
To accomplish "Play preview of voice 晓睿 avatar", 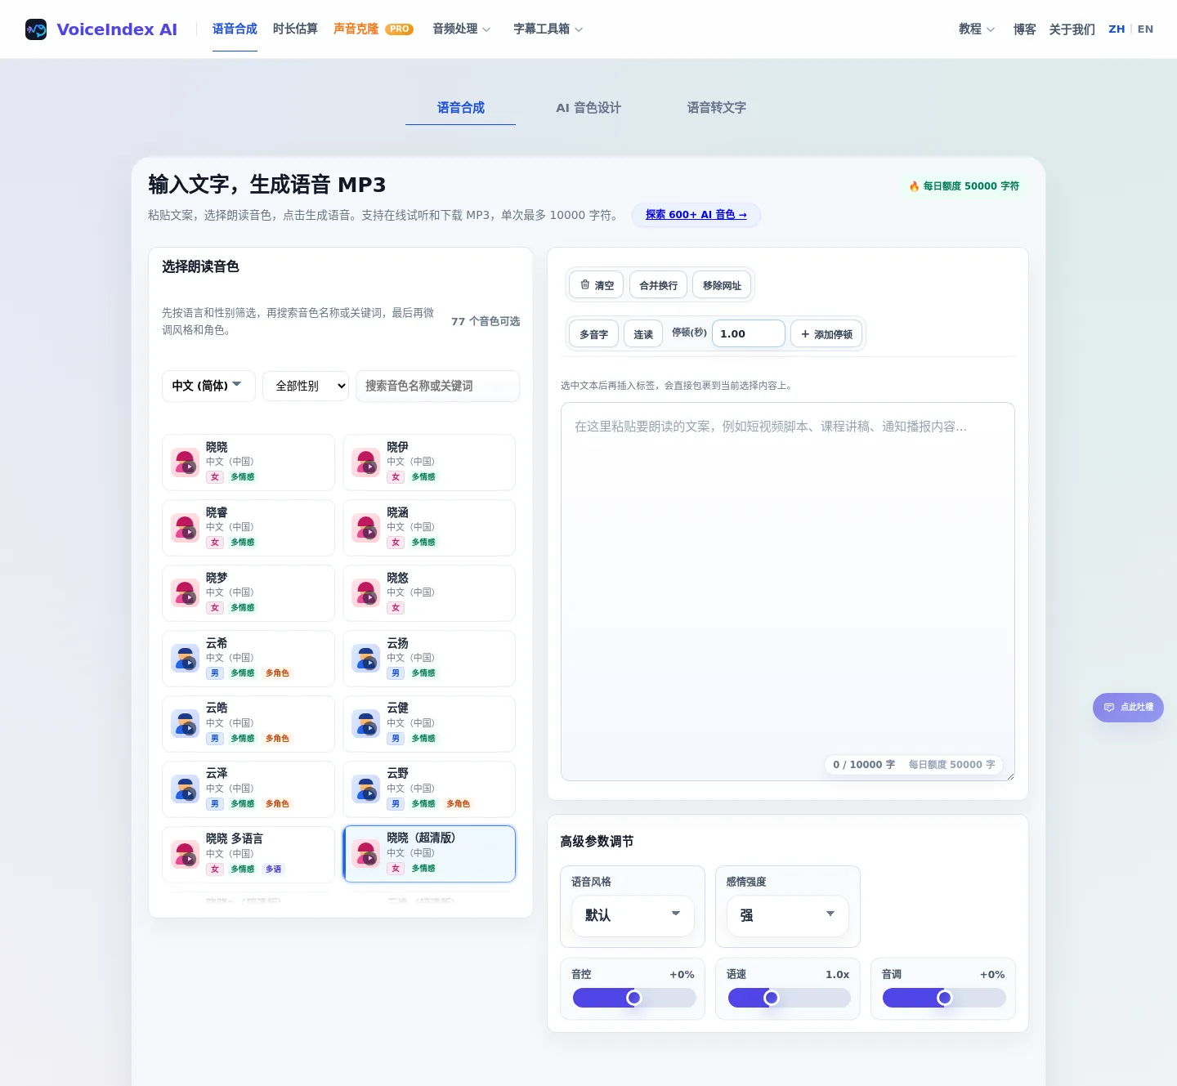I will pos(186,528).
